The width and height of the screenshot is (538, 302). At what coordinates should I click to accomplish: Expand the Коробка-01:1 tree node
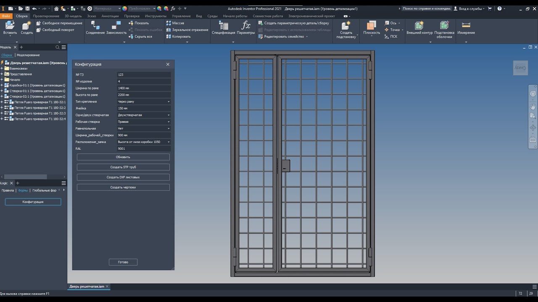coord(2,85)
